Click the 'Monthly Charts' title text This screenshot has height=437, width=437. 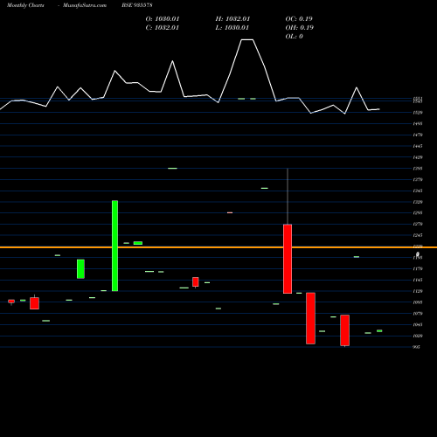coord(25,5)
